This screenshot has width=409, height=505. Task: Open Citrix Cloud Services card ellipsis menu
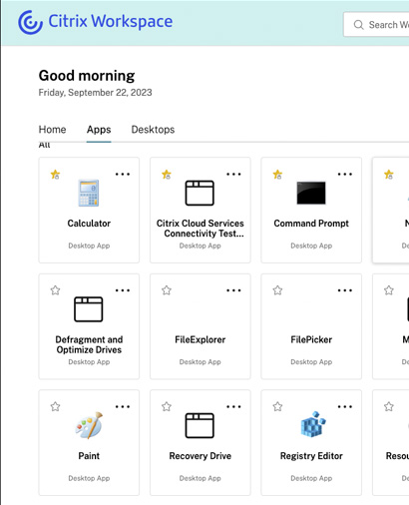[233, 174]
